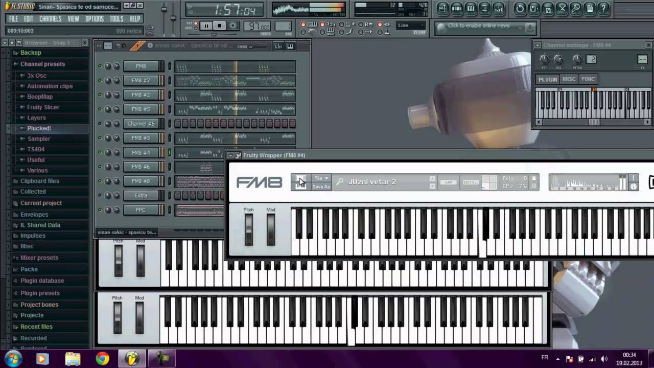This screenshot has height=368, width=654.
Task: Click the render/export disk toolbar icon
Action: click(548, 8)
